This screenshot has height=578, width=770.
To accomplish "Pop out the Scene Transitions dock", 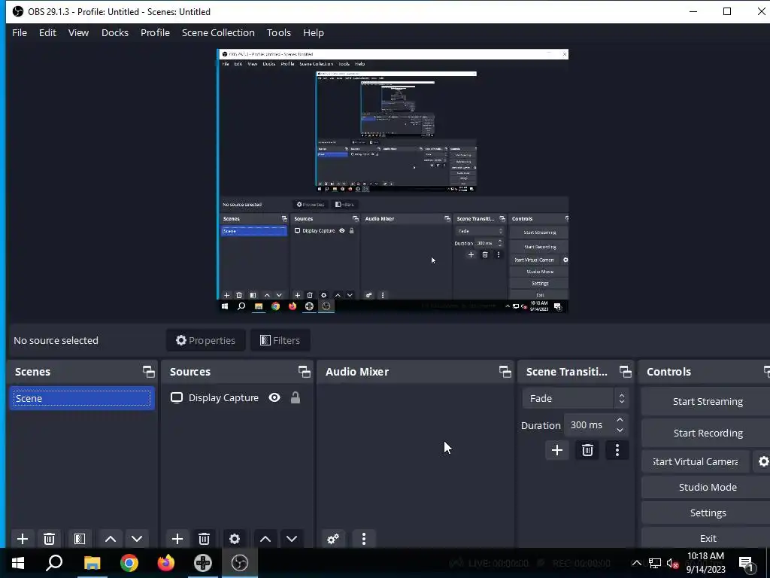I will pos(625,372).
